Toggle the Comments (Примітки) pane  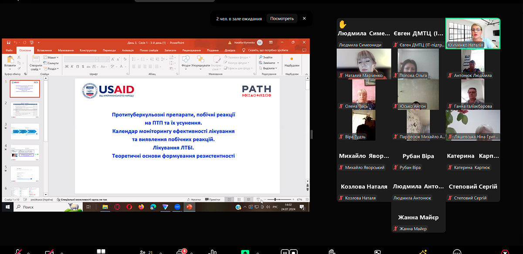pos(212,200)
